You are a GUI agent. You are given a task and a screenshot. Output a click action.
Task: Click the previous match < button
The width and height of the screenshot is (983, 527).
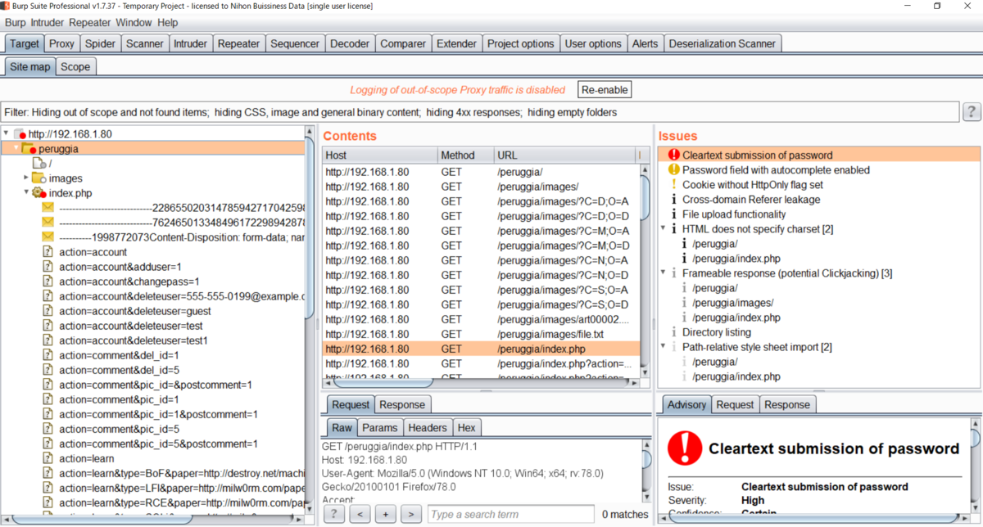[x=360, y=514]
